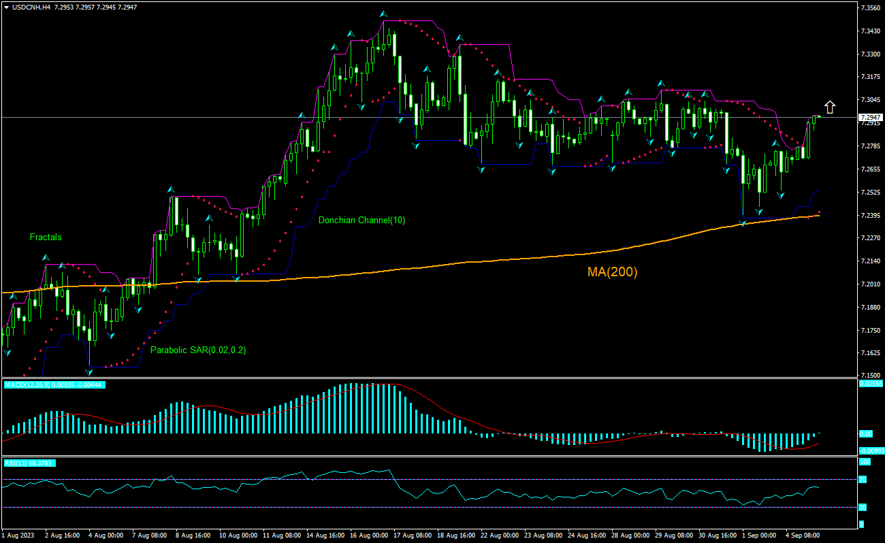Click the Donchian Channel(10) text label
The height and width of the screenshot is (543, 885).
[x=362, y=220]
